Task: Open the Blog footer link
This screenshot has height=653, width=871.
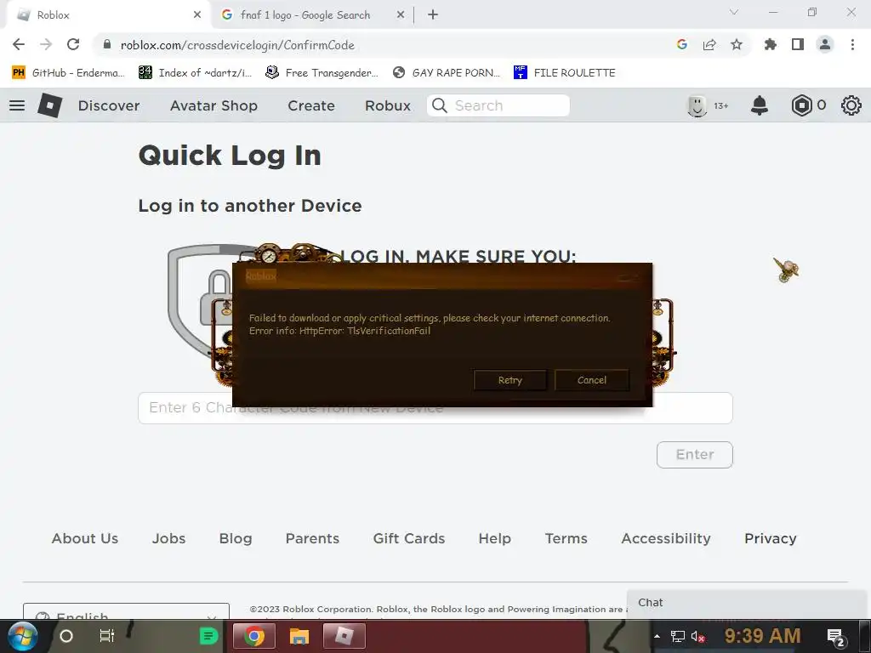Action: point(236,538)
